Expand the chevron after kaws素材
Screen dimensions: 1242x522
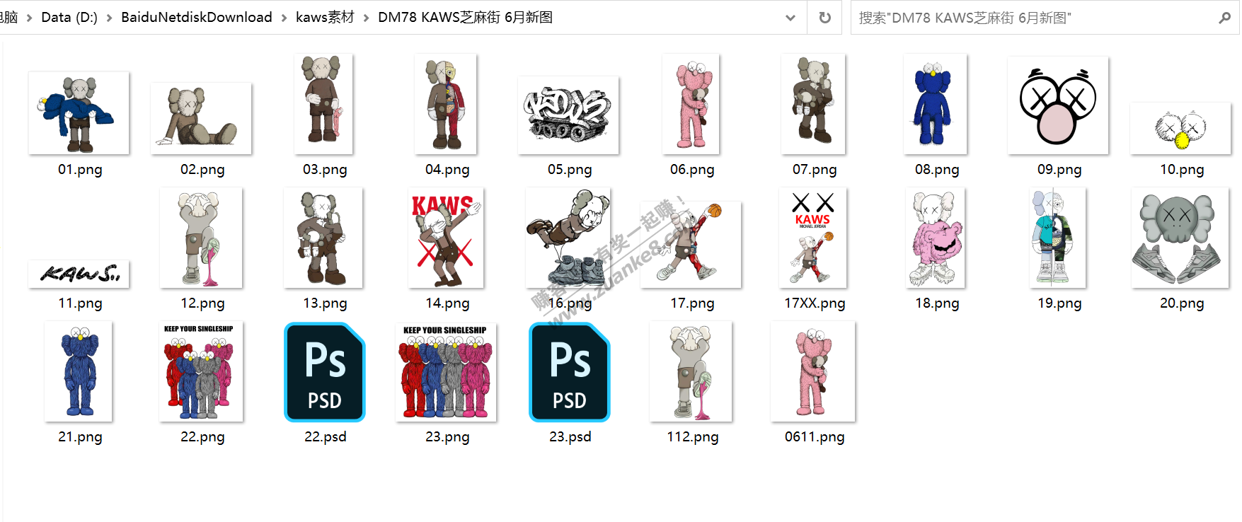[366, 18]
